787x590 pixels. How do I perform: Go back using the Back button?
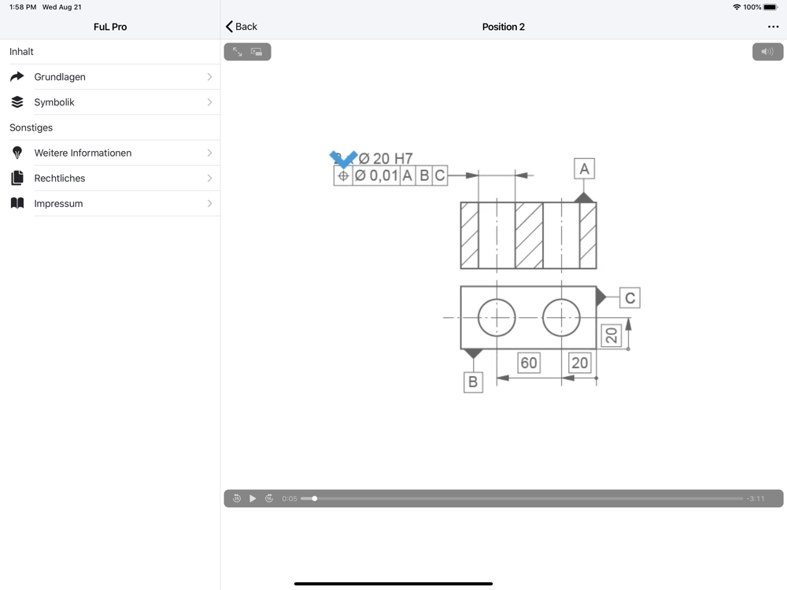[x=242, y=27]
